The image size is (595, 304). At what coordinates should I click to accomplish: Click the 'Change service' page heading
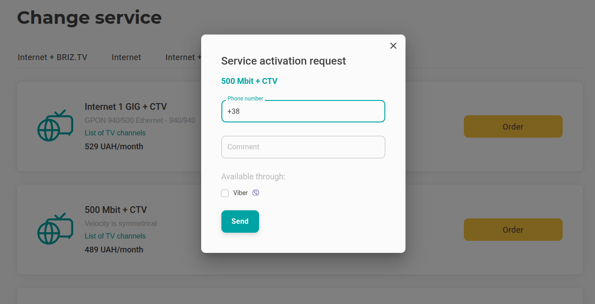(89, 18)
